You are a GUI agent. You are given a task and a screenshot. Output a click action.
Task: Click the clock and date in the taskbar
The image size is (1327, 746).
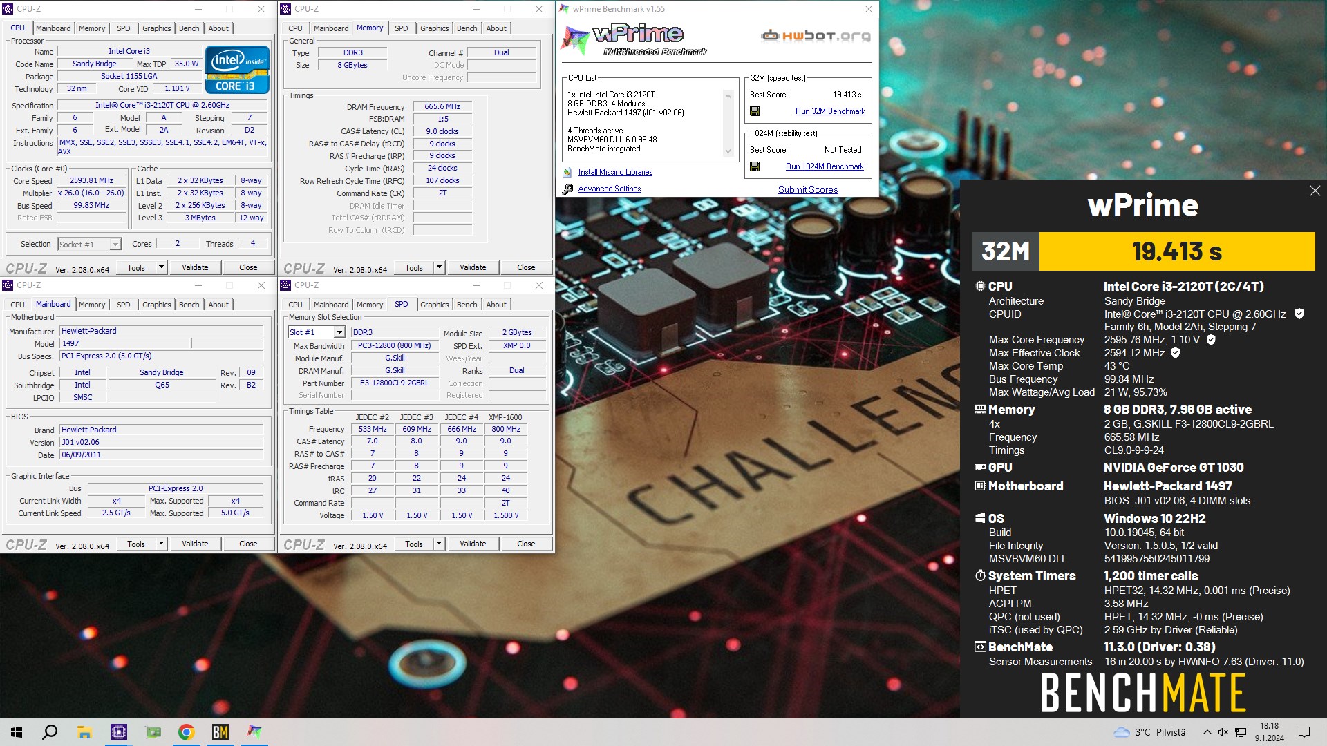(x=1270, y=732)
